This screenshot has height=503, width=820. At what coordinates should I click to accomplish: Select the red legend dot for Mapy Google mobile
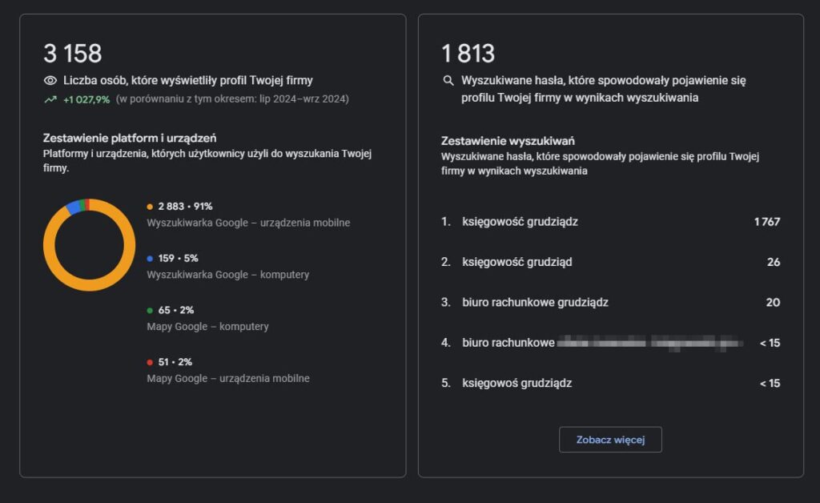[x=149, y=362]
